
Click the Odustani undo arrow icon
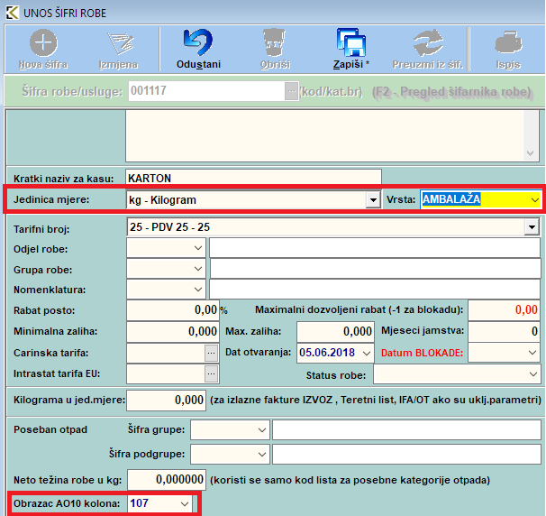point(198,42)
